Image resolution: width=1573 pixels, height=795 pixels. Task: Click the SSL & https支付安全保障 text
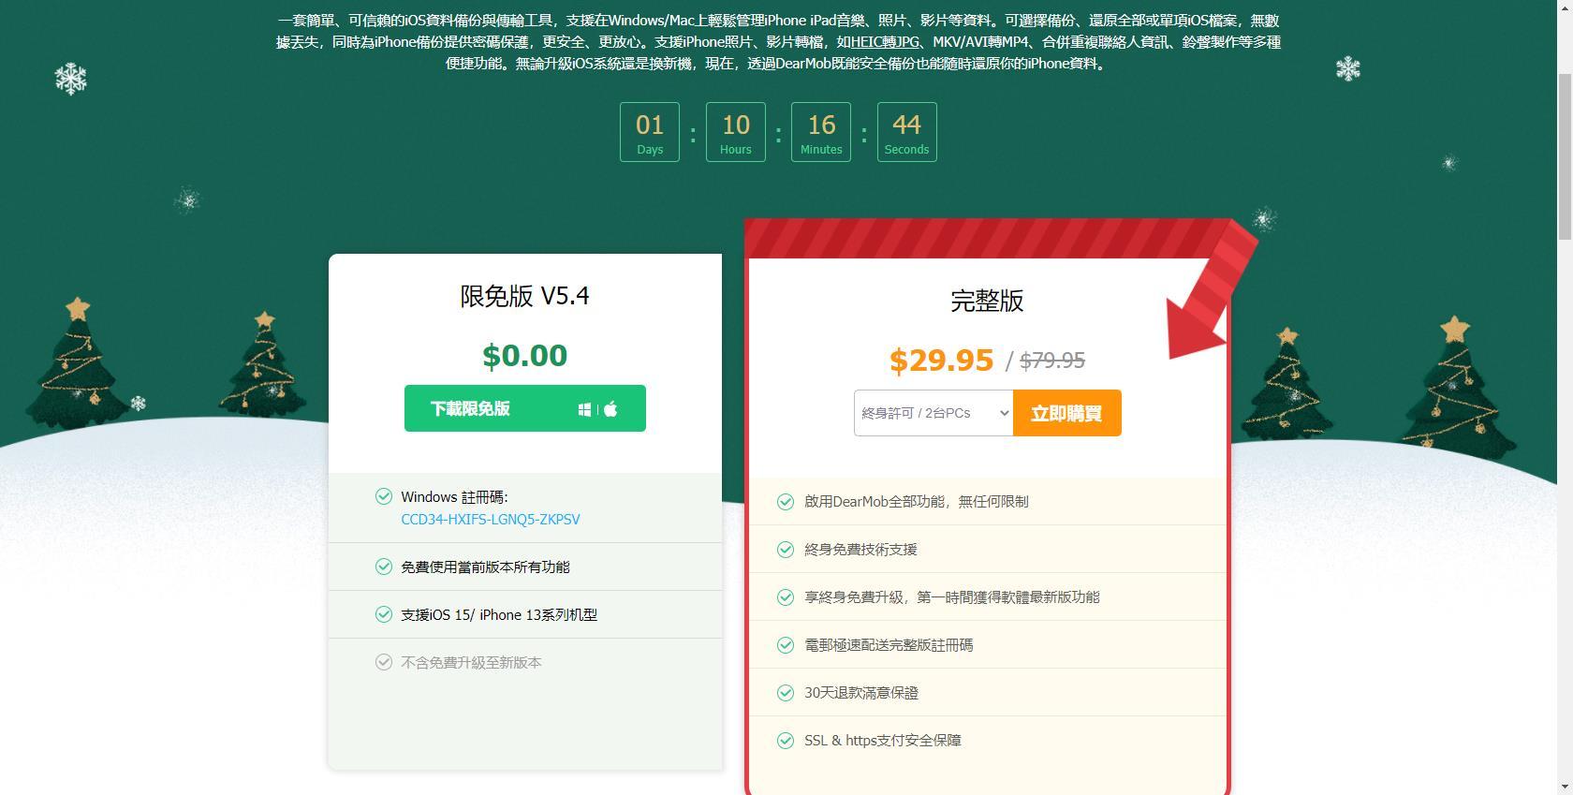pyautogui.click(x=883, y=741)
